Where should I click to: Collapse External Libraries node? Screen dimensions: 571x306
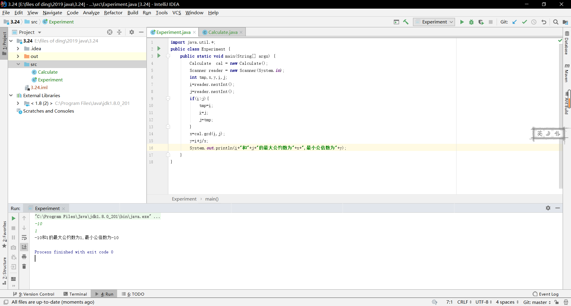(x=11, y=95)
